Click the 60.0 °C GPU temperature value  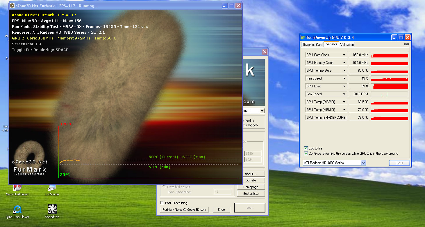359,71
